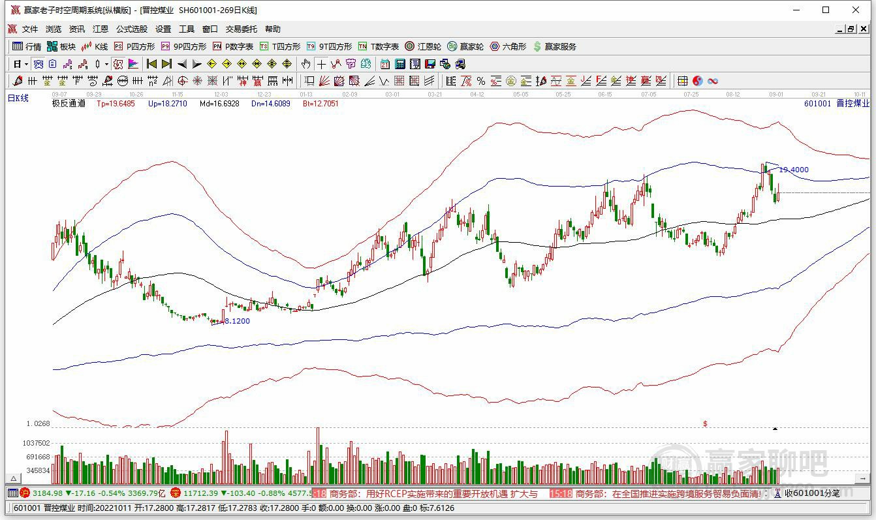Click the 极反通道 indicator name

69,103
